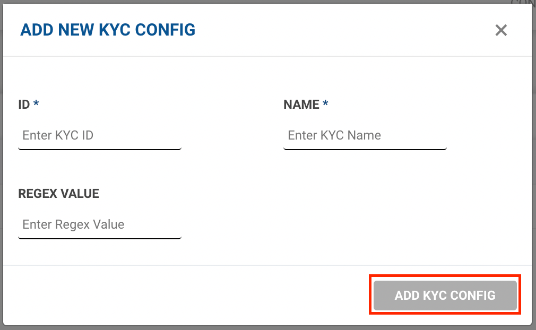This screenshot has height=330, width=536.
Task: Click the required asterisk beside ID
Action: click(36, 104)
